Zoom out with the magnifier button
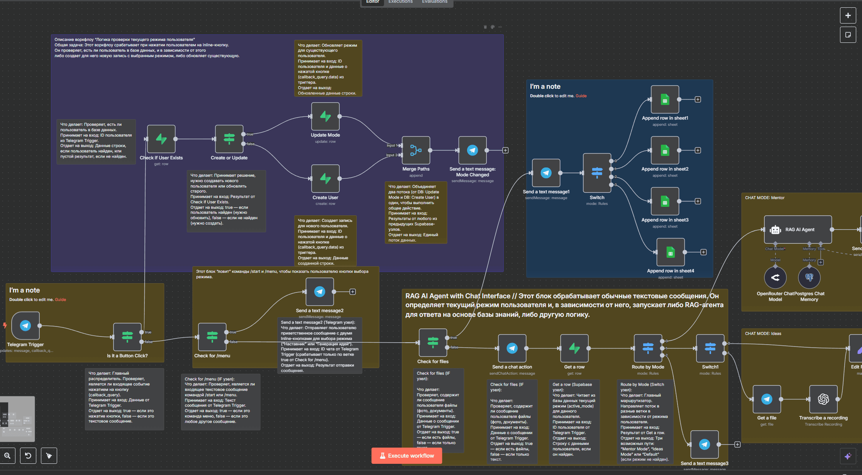This screenshot has height=475, width=862. point(7,456)
